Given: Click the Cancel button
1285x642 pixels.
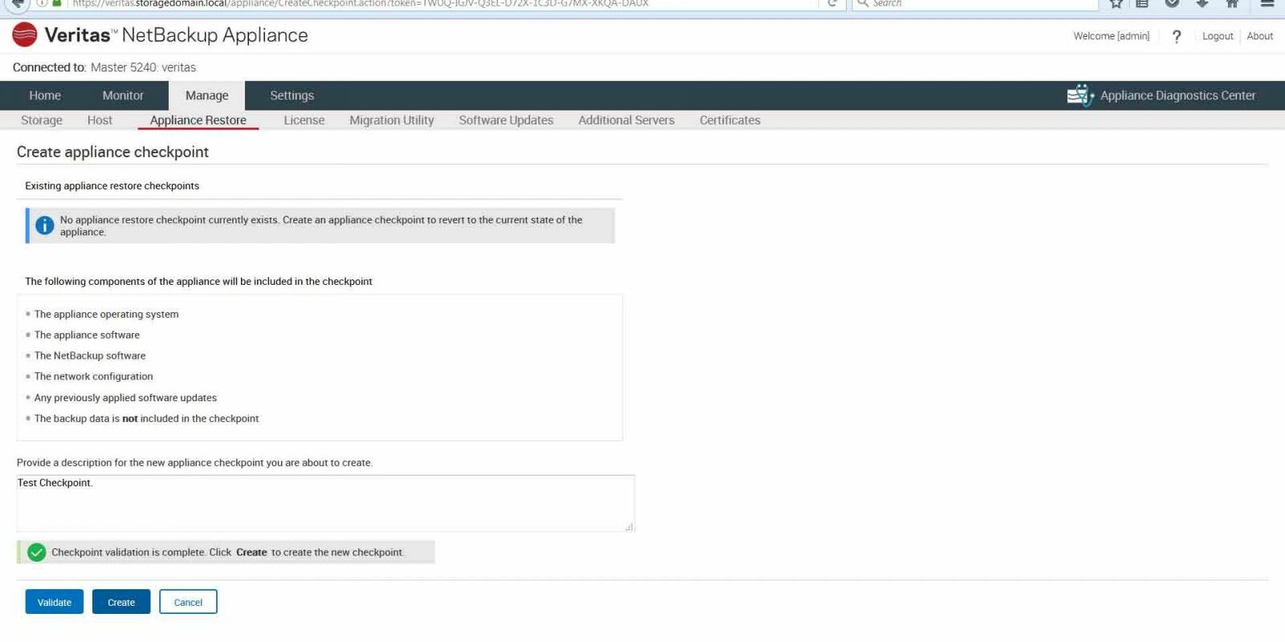Looking at the screenshot, I should pos(188,602).
